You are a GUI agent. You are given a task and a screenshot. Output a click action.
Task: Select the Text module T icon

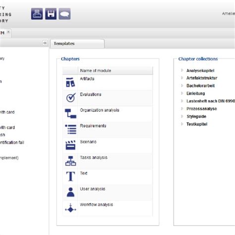(x=70, y=176)
